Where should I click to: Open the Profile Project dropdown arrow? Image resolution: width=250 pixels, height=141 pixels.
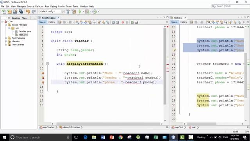pyautogui.click(x=98, y=11)
